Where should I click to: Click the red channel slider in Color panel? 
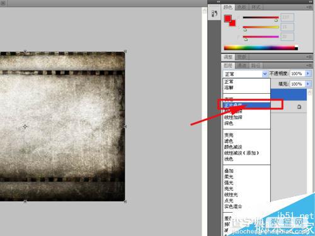point(261,18)
